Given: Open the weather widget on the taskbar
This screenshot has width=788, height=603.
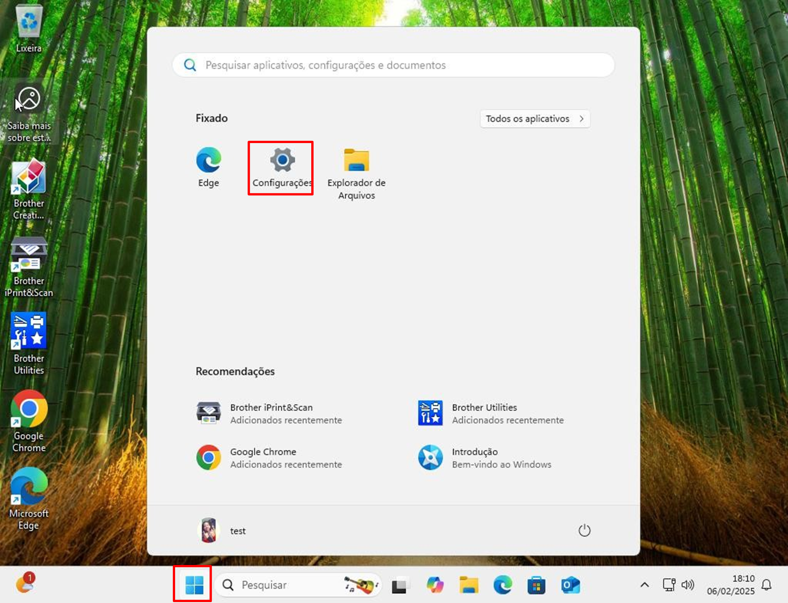Looking at the screenshot, I should click(26, 583).
